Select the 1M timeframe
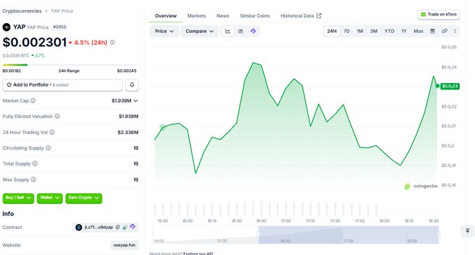Viewport: 475px width, 255px height. pos(360,31)
